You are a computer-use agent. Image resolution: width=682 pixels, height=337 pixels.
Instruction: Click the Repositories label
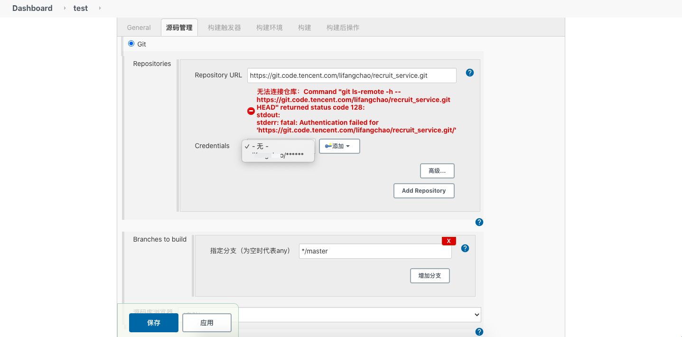pyautogui.click(x=152, y=64)
